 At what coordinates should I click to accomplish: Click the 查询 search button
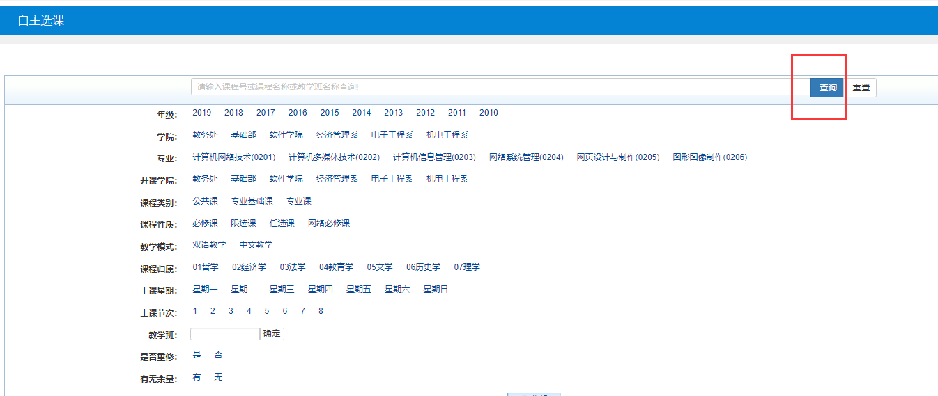pyautogui.click(x=827, y=88)
